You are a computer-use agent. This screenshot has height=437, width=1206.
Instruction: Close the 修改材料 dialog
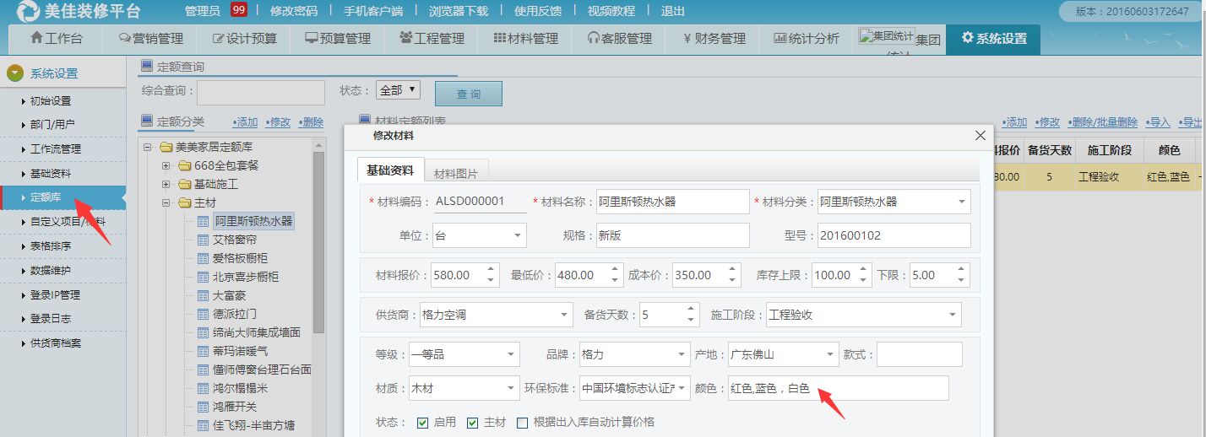point(980,135)
